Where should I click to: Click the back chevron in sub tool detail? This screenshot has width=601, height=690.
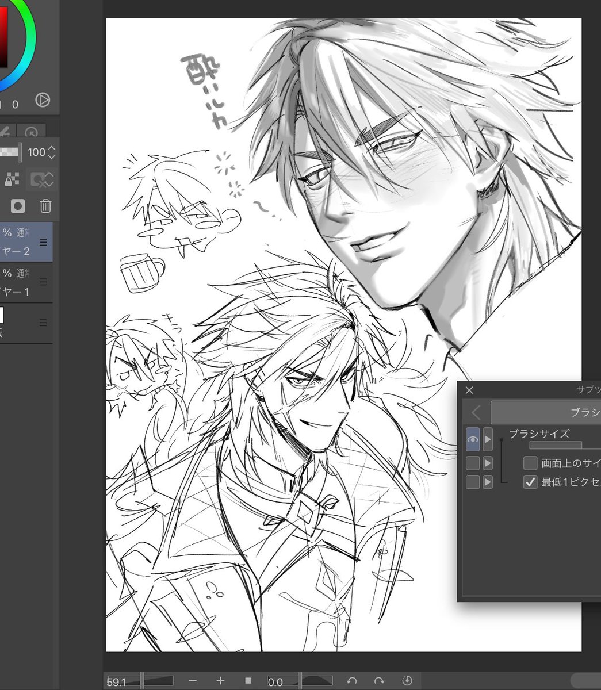pyautogui.click(x=476, y=412)
